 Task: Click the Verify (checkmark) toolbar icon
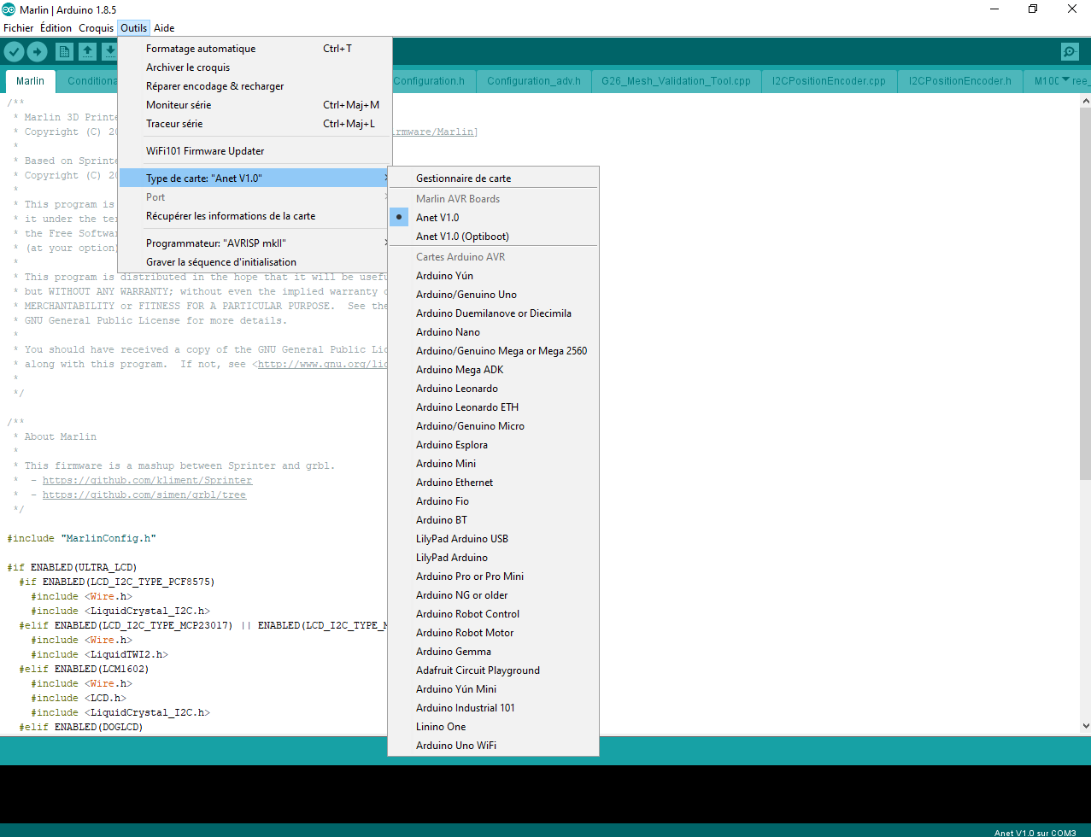14,52
